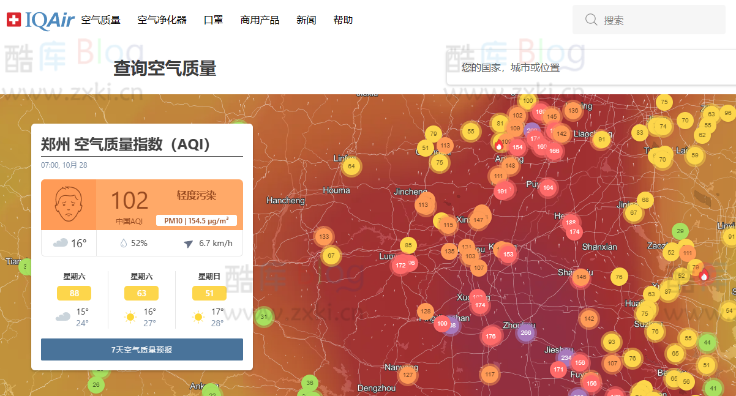Select the purple 266 AQI marker near Zhoukou
736x396 pixels.
(x=525, y=332)
